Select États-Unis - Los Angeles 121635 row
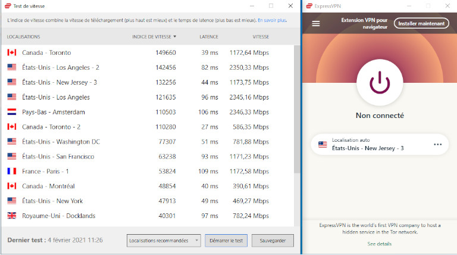The image size is (457, 255). click(x=147, y=97)
